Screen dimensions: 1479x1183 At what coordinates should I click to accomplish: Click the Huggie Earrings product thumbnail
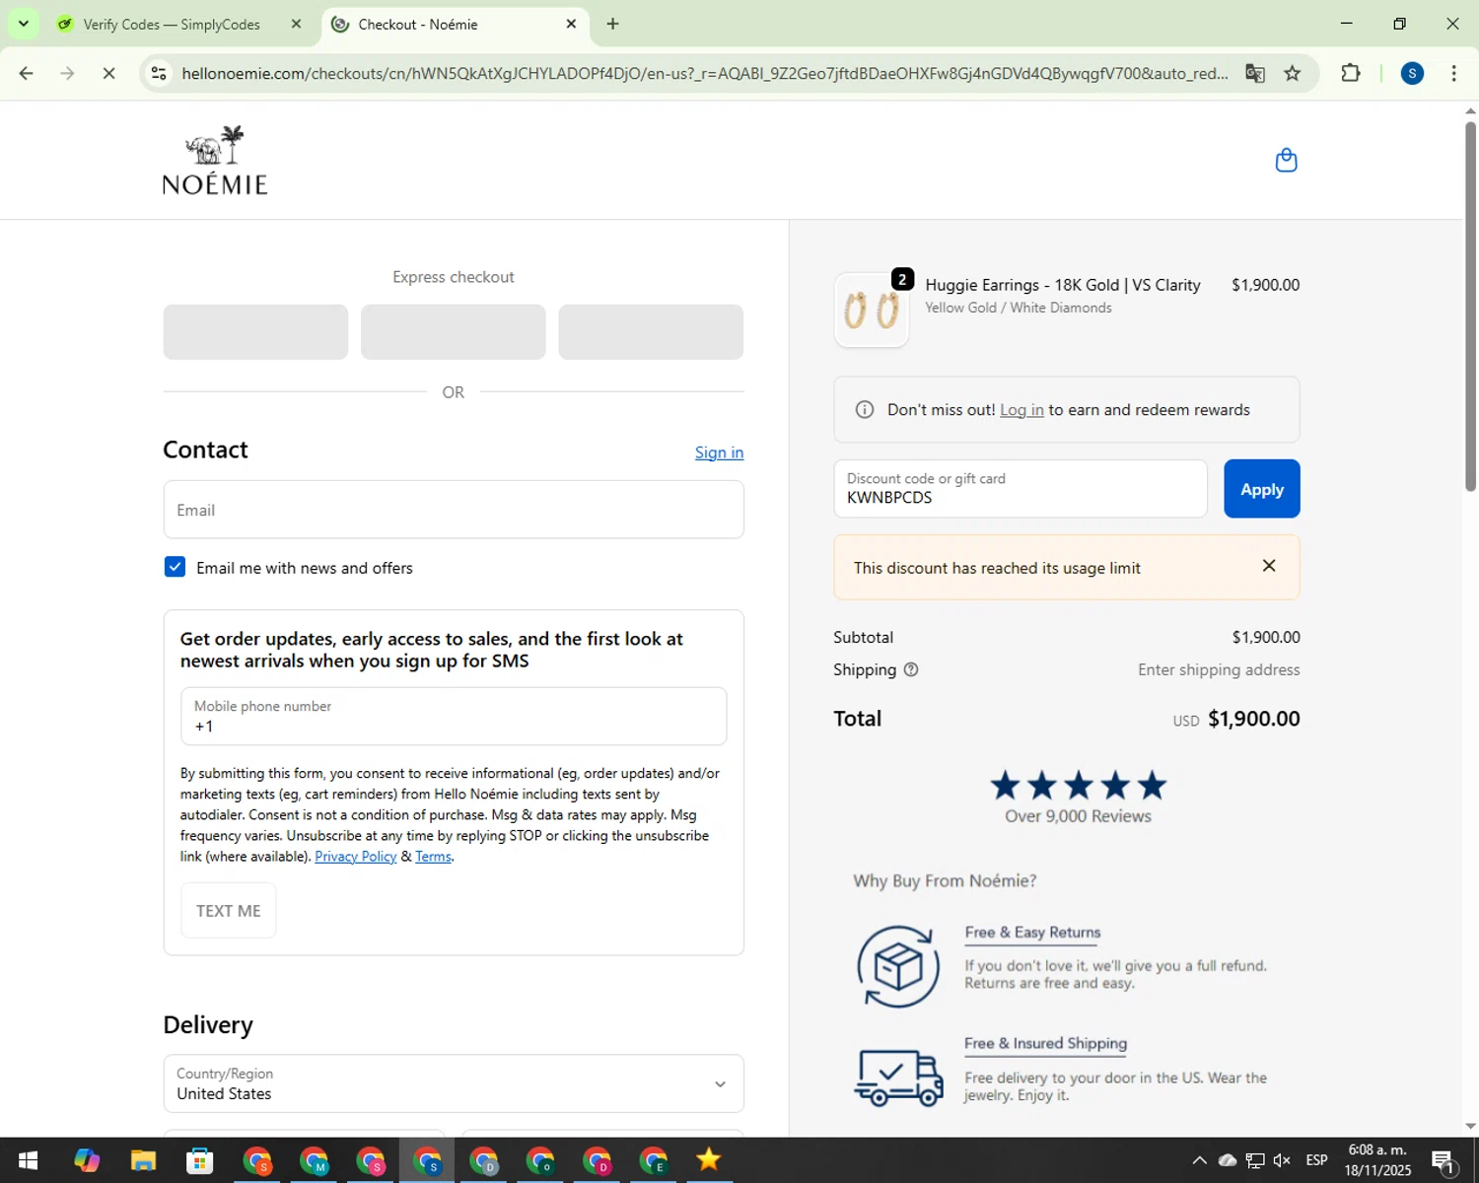coord(872,310)
